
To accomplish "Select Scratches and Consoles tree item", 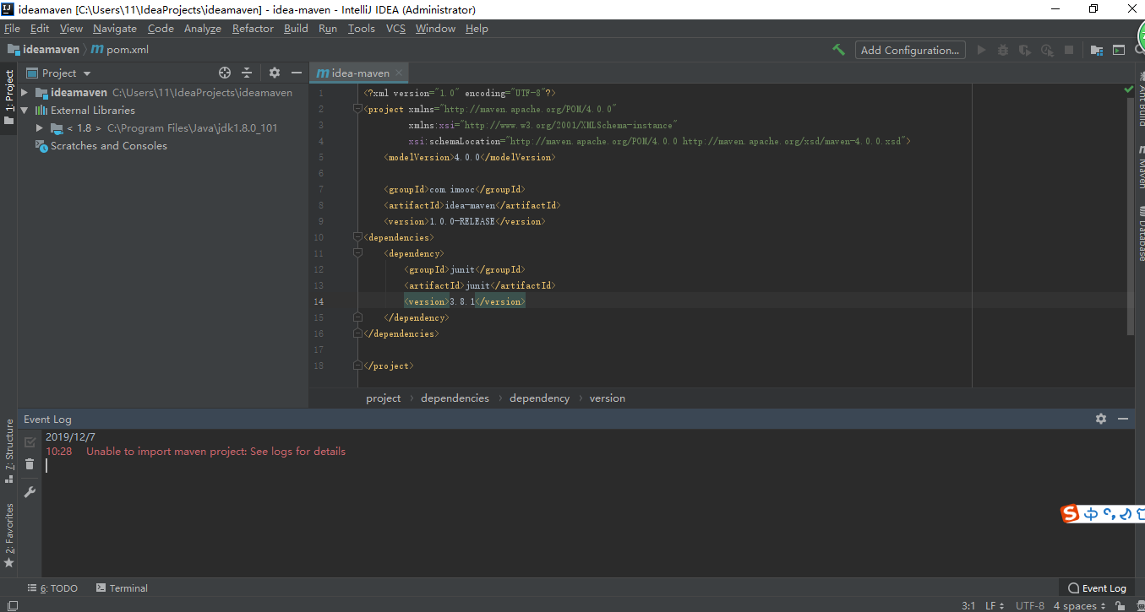I will [101, 146].
